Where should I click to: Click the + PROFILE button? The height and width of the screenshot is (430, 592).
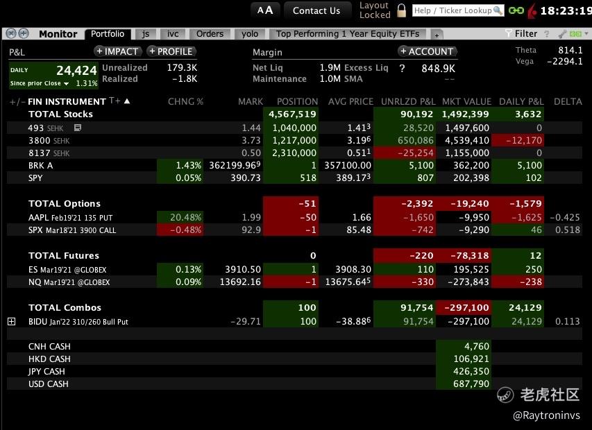pos(171,51)
